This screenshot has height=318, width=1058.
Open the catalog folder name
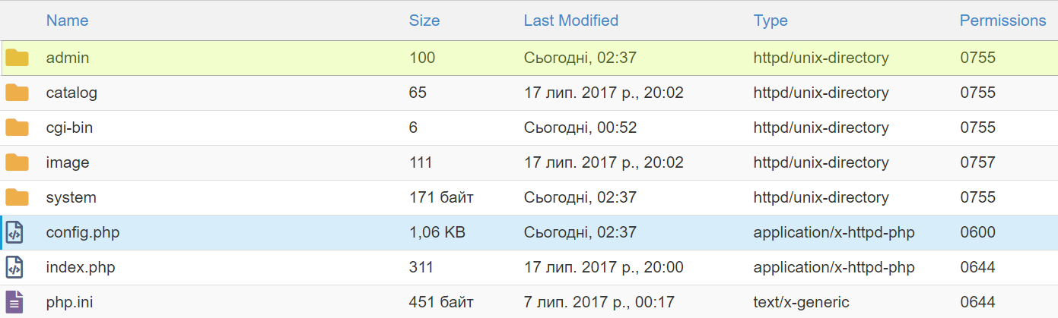(x=71, y=93)
